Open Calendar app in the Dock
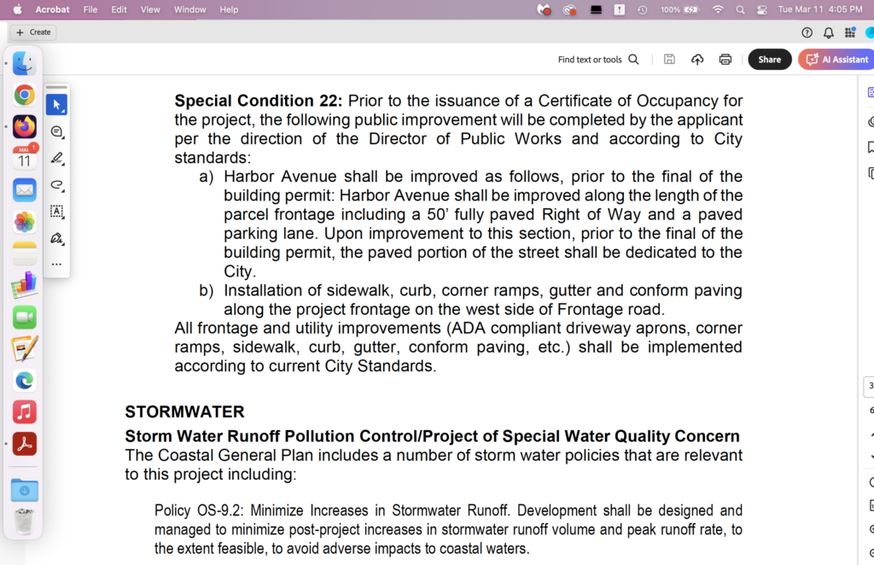Screen dimensions: 874x565 pyautogui.click(x=25, y=158)
